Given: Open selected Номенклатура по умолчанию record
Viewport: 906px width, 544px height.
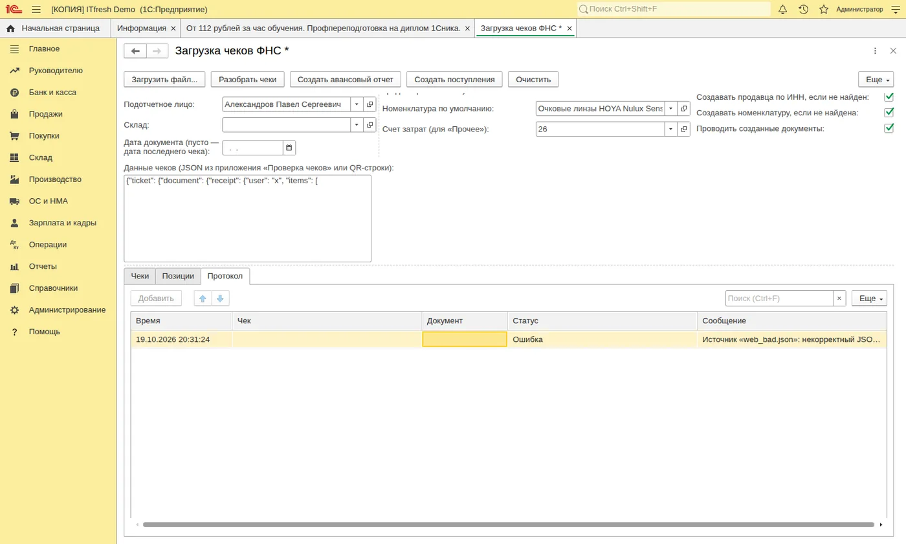Looking at the screenshot, I should (684, 109).
